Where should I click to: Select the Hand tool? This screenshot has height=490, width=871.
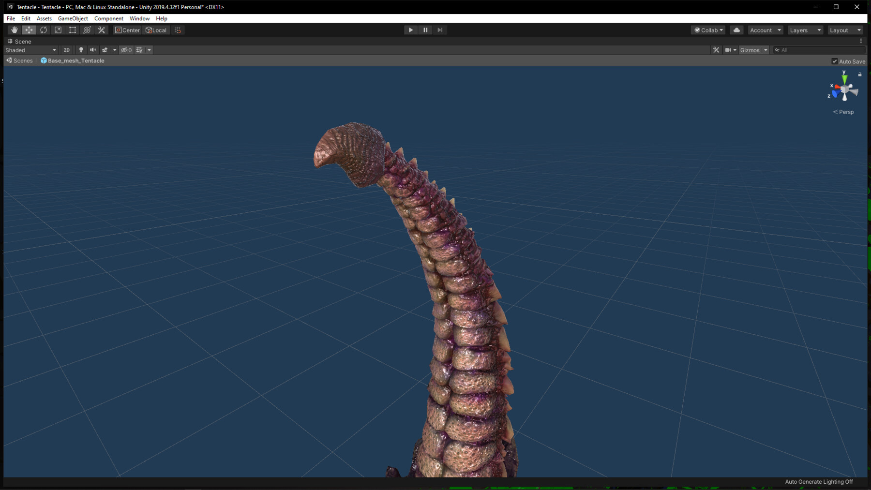coord(15,30)
